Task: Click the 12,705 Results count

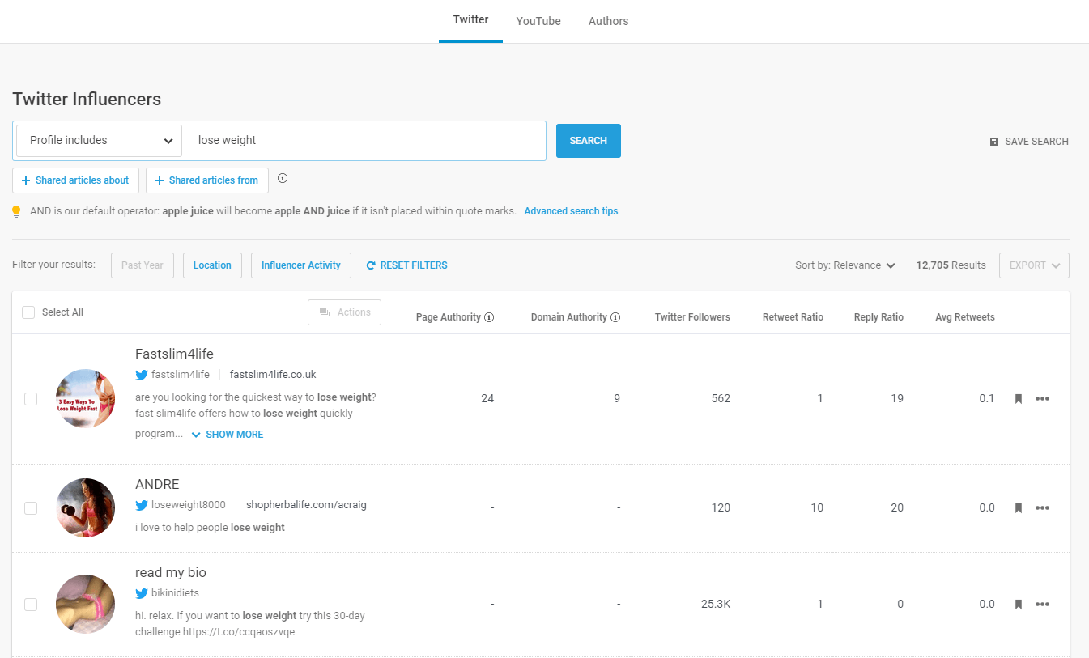Action: (x=951, y=265)
